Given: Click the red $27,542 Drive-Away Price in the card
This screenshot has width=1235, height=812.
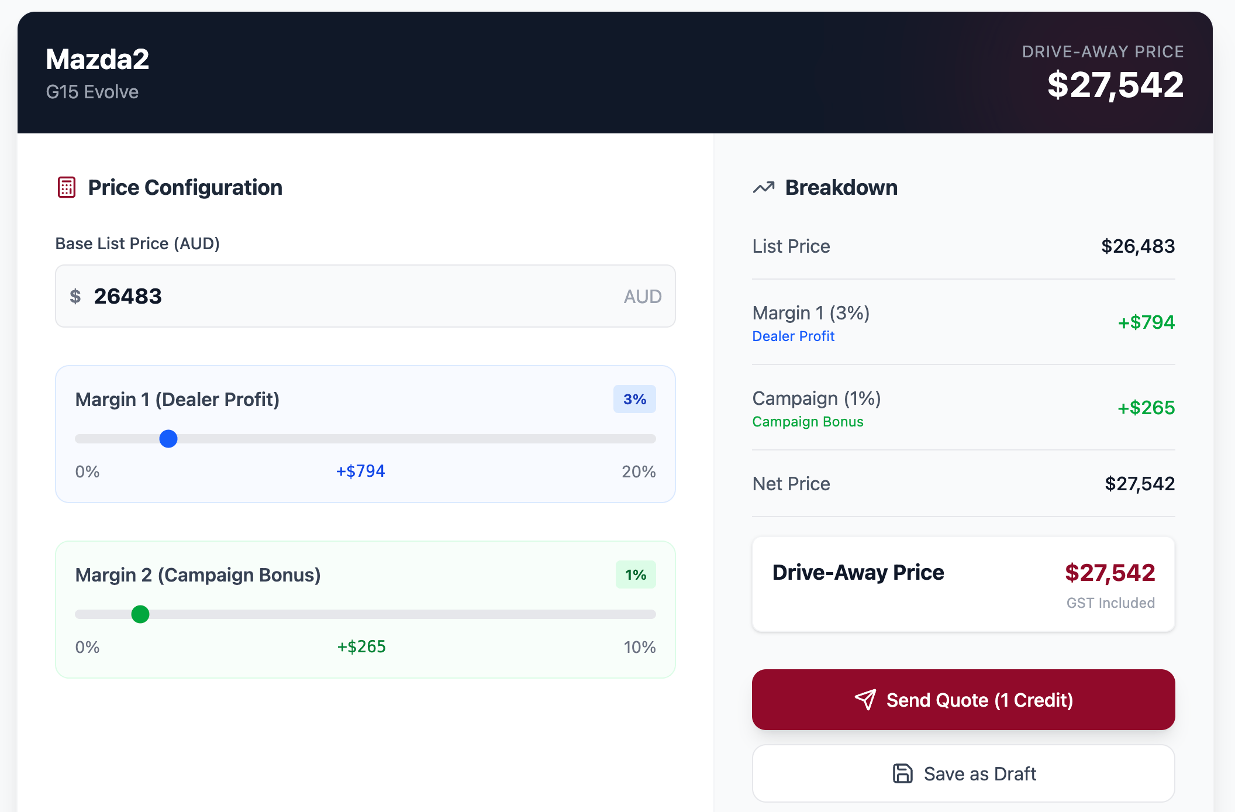Looking at the screenshot, I should pos(1110,573).
